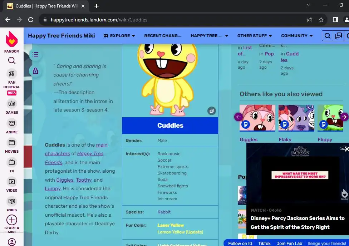The width and height of the screenshot is (349, 246).
Task: Open the Flippy thumbnail card
Action: (330, 118)
